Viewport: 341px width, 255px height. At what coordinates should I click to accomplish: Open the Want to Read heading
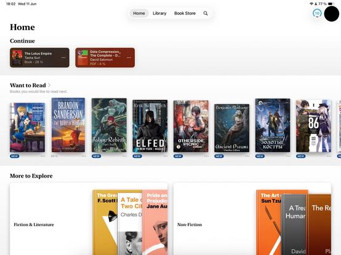28,85
